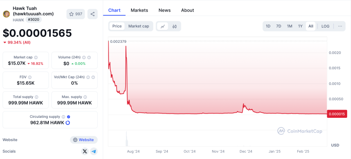Click the 0.002379 high price label
351x159 pixels.
[119, 42]
